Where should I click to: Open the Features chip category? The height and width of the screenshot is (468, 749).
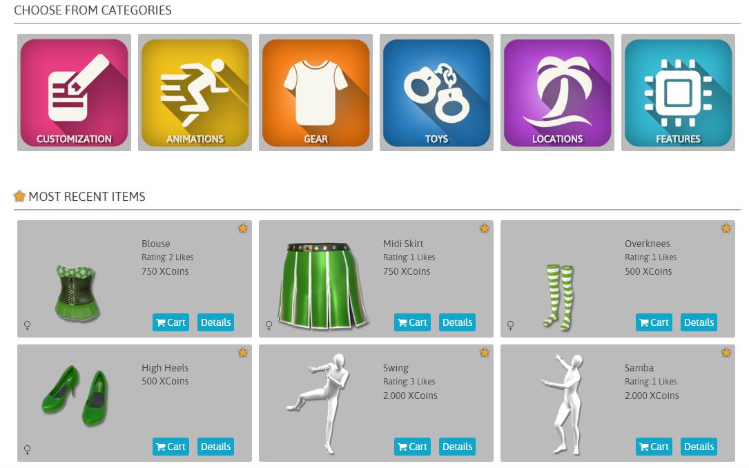pos(679,92)
